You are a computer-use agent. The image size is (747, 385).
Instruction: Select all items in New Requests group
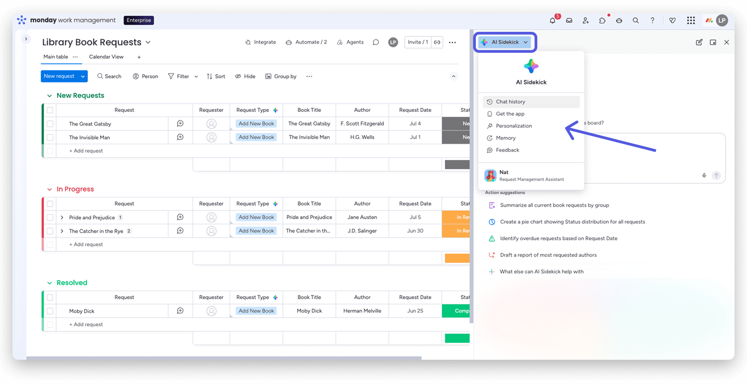point(50,110)
